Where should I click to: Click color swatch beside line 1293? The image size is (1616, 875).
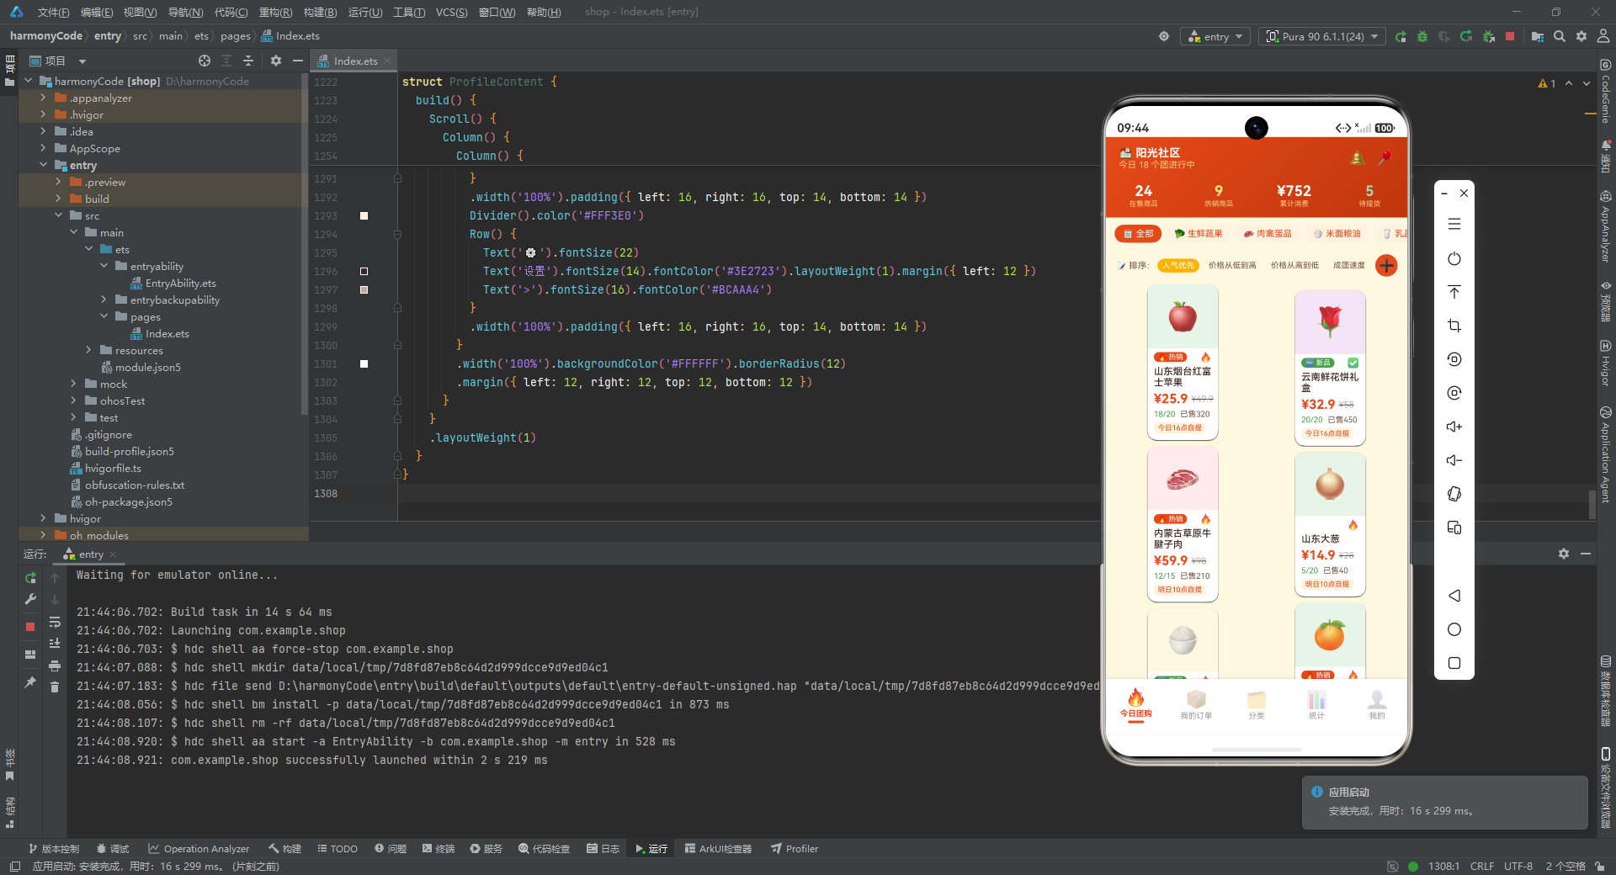tap(364, 215)
